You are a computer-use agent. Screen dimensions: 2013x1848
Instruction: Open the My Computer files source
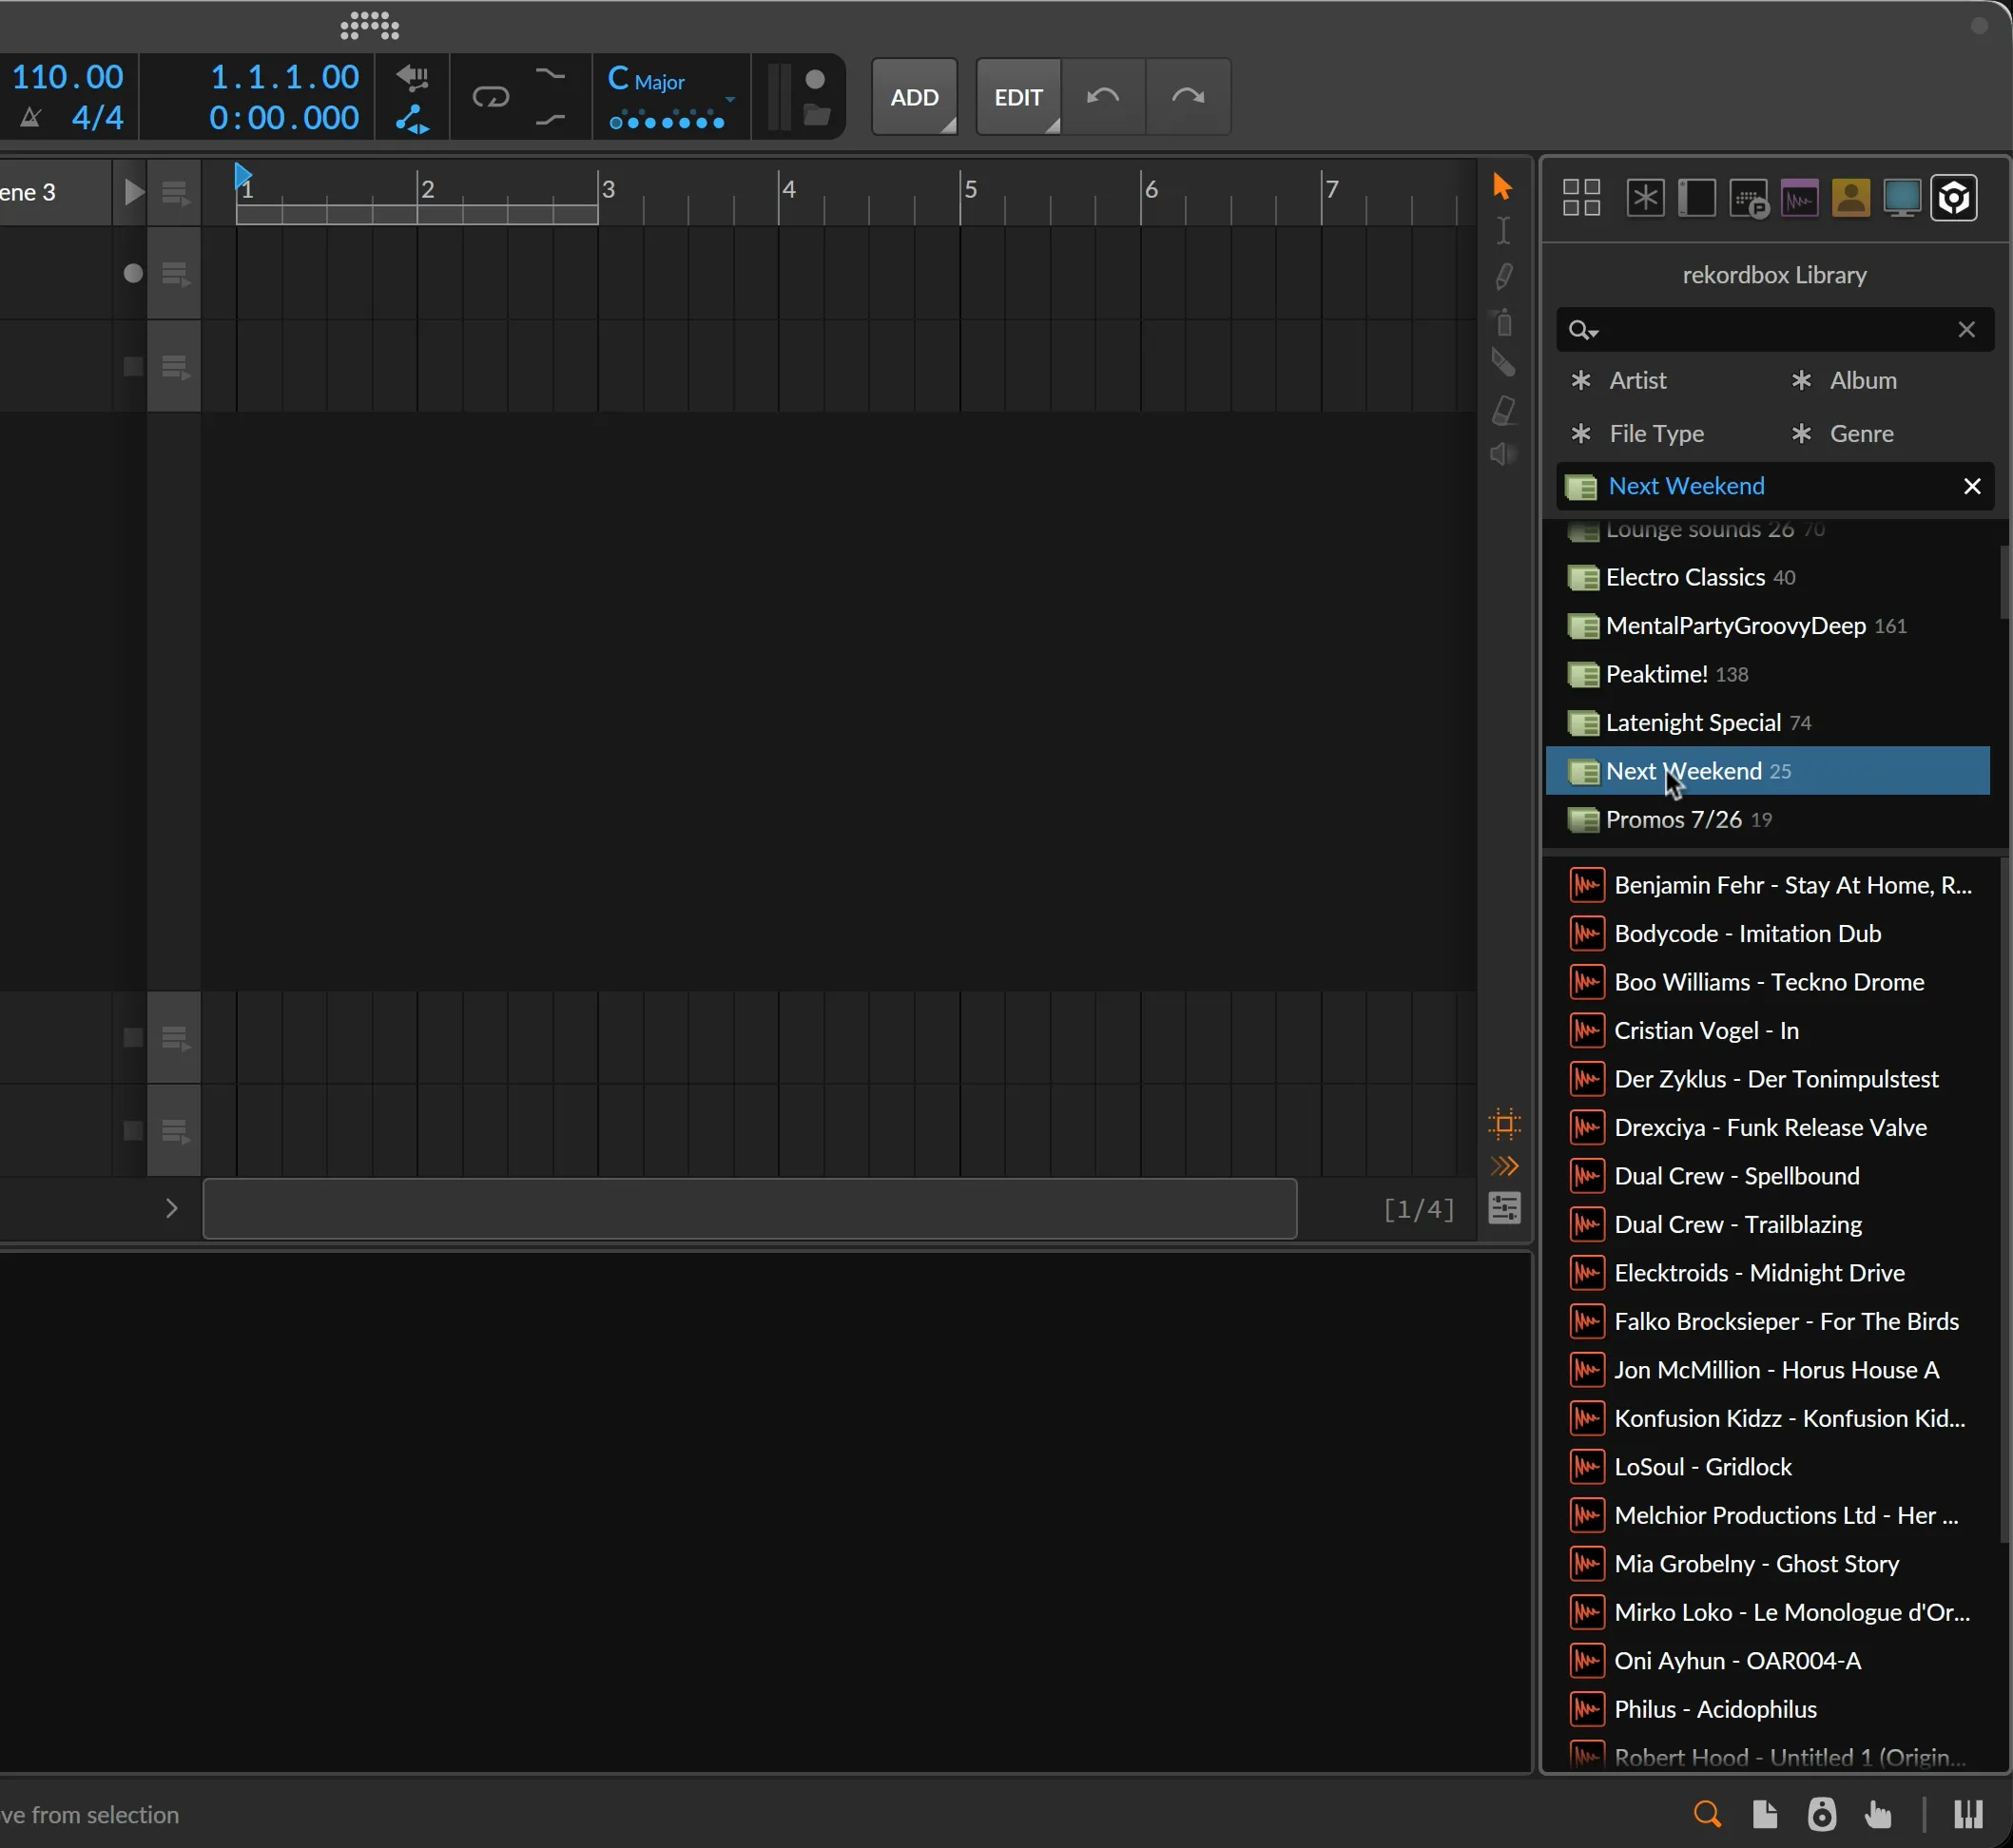point(1902,197)
